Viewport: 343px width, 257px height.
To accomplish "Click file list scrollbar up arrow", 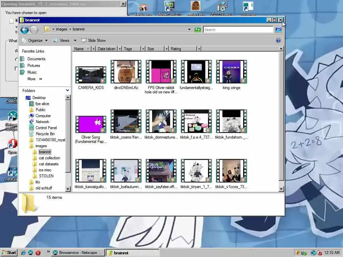I will 281,49.
